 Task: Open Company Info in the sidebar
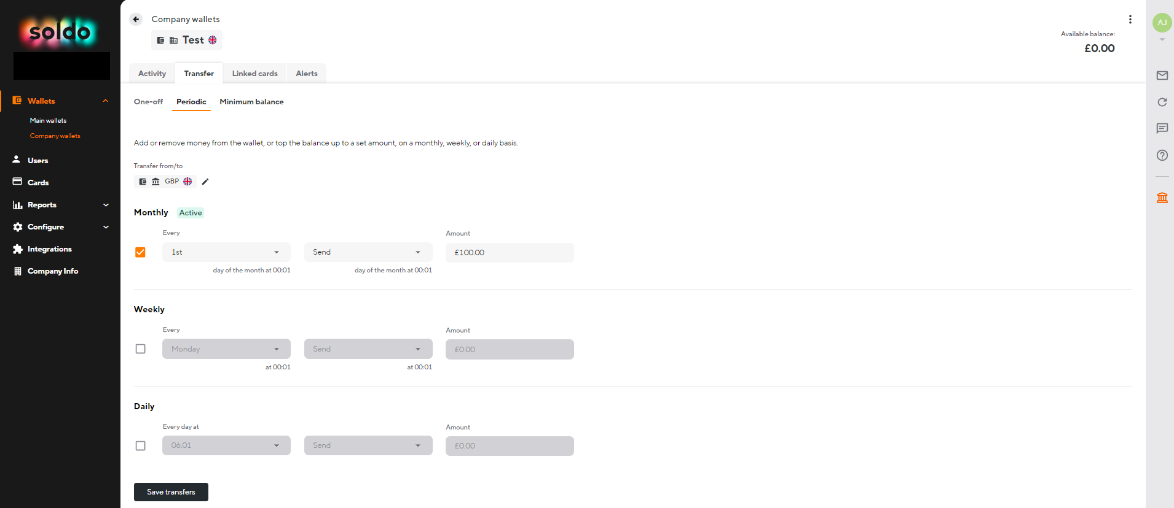coord(53,271)
